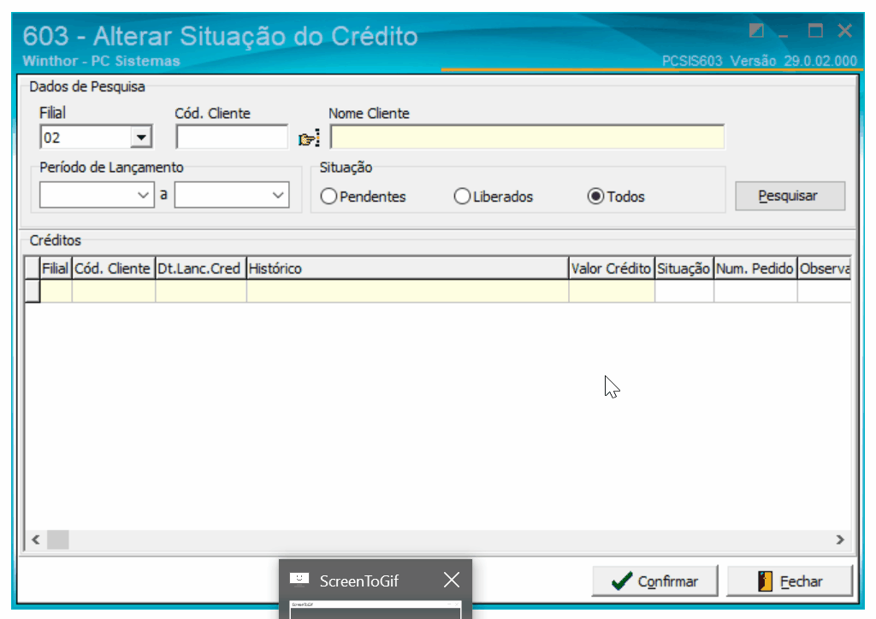Open the client search hand icon

pos(309,138)
